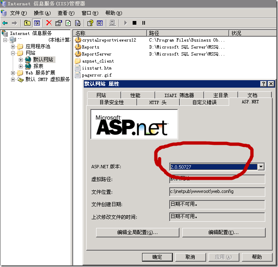The height and width of the screenshot is (267, 278).
Task: Open the 文件(F) menu
Action: click(x=18, y=13)
